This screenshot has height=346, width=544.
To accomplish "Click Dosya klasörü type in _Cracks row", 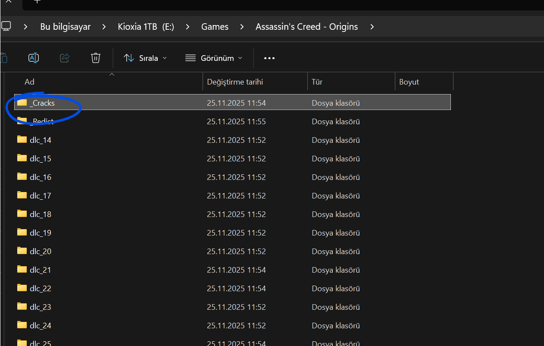I will (336, 103).
